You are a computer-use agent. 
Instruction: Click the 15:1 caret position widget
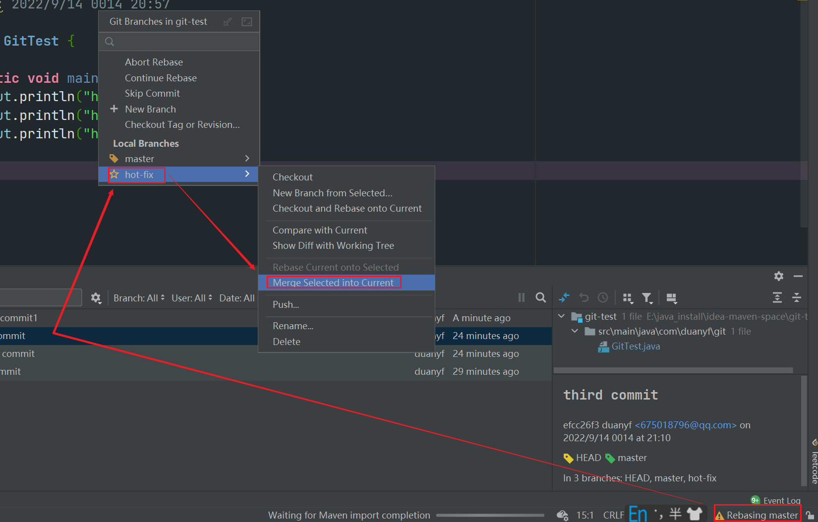point(585,515)
